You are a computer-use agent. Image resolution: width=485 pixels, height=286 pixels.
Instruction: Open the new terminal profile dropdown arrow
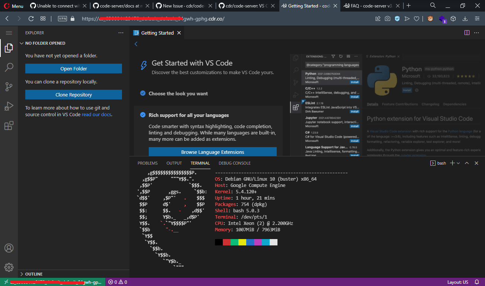[458, 163]
